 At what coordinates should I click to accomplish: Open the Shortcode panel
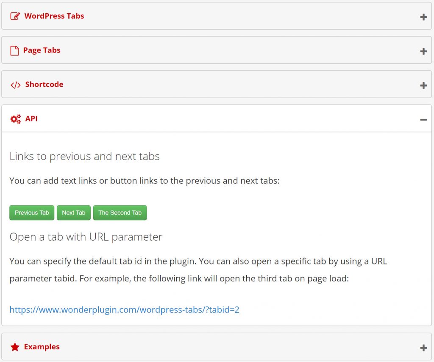[x=44, y=84]
